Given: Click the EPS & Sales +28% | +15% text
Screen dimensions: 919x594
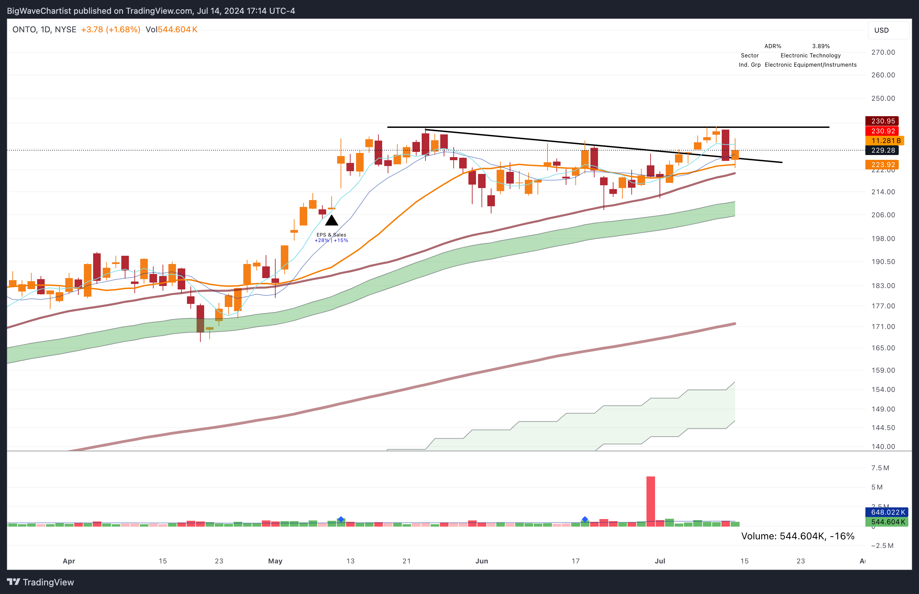Looking at the screenshot, I should [x=331, y=238].
